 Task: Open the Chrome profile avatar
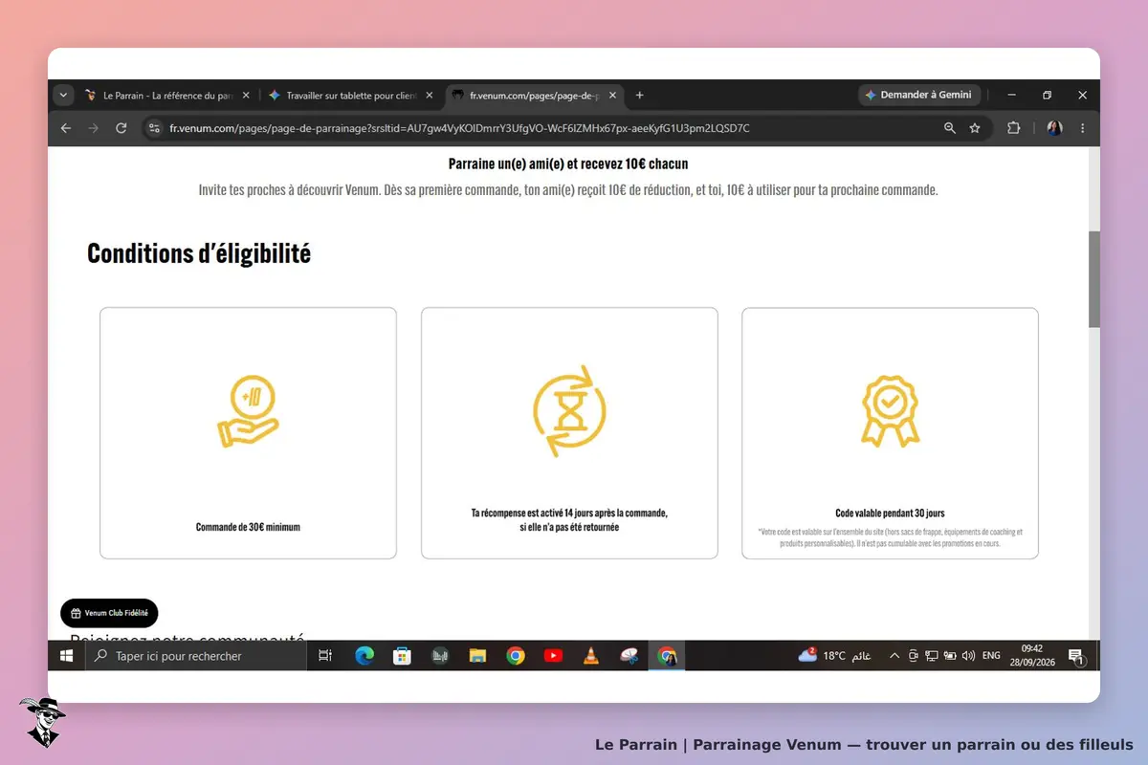pyautogui.click(x=1055, y=128)
